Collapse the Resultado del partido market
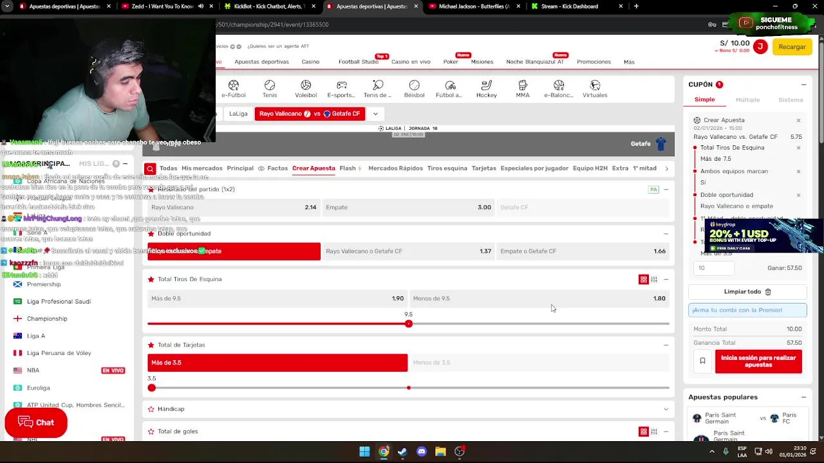 (666, 190)
